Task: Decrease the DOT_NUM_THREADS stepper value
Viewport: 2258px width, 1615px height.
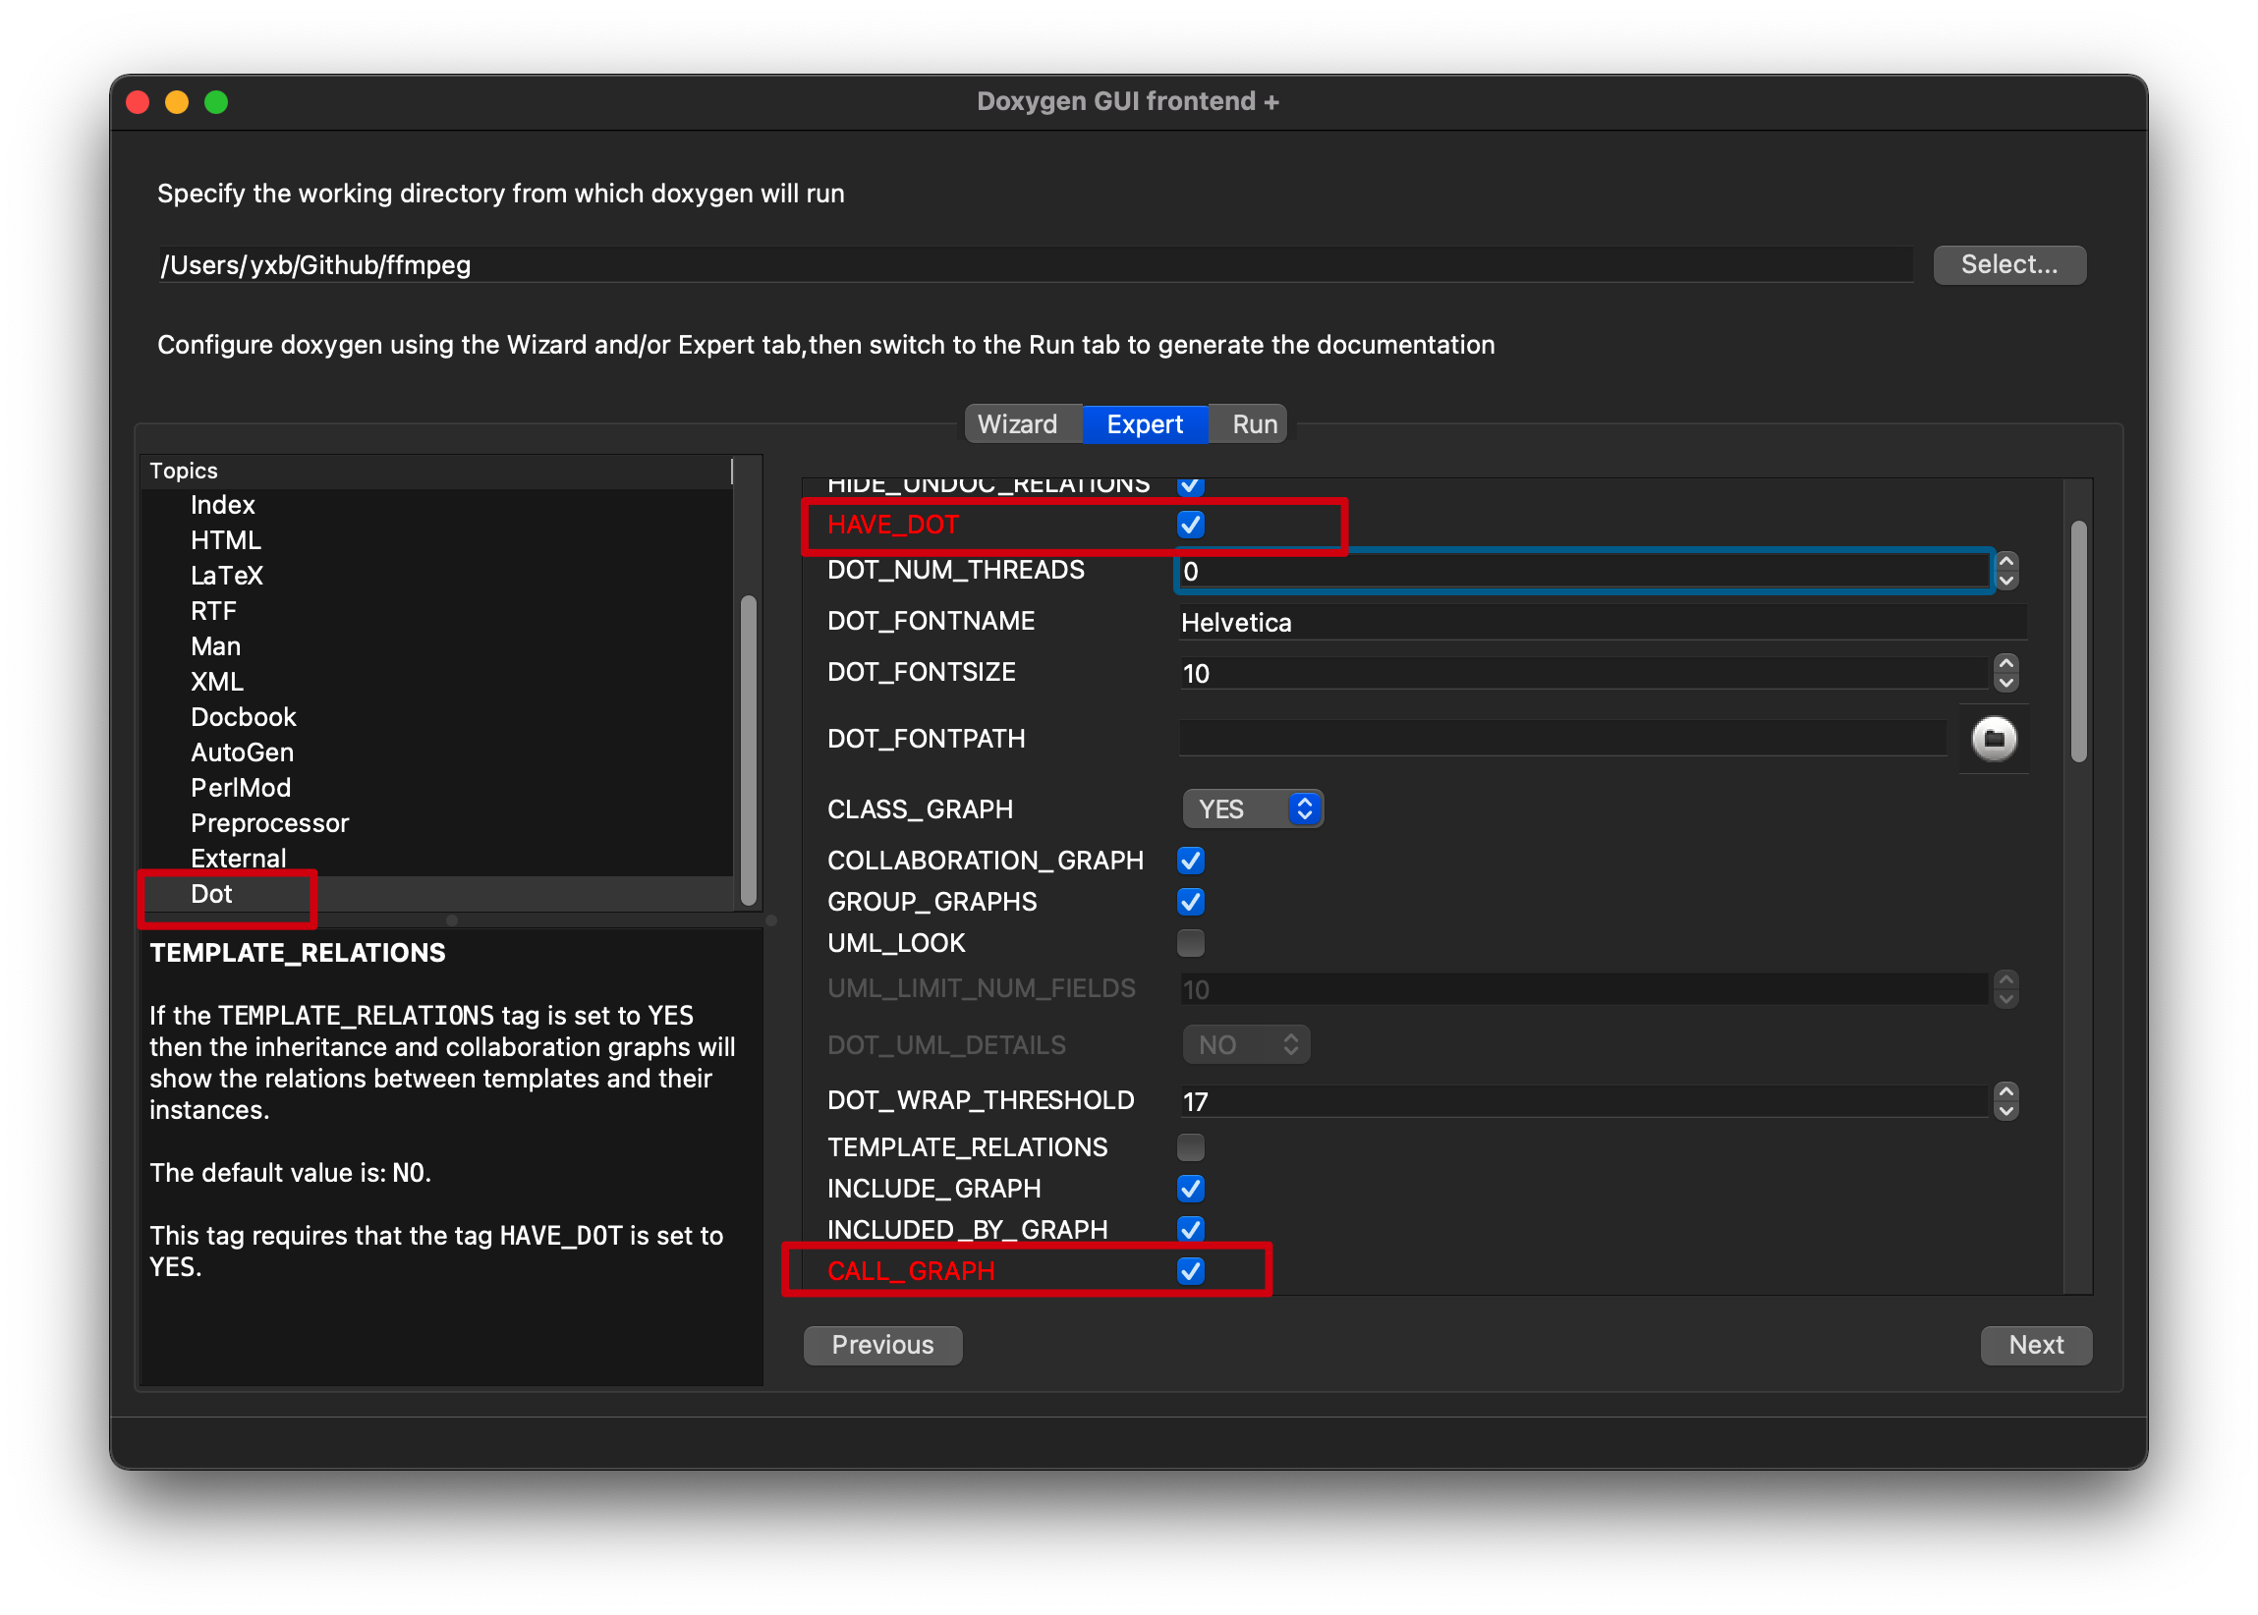Action: (x=2006, y=581)
